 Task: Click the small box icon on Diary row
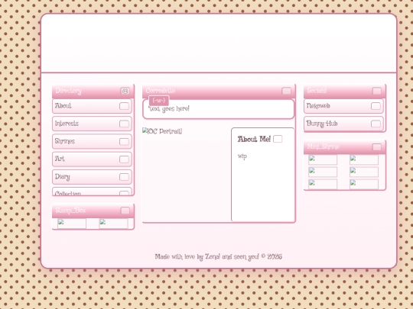pyautogui.click(x=124, y=177)
